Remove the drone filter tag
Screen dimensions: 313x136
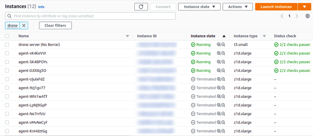coord(24,26)
